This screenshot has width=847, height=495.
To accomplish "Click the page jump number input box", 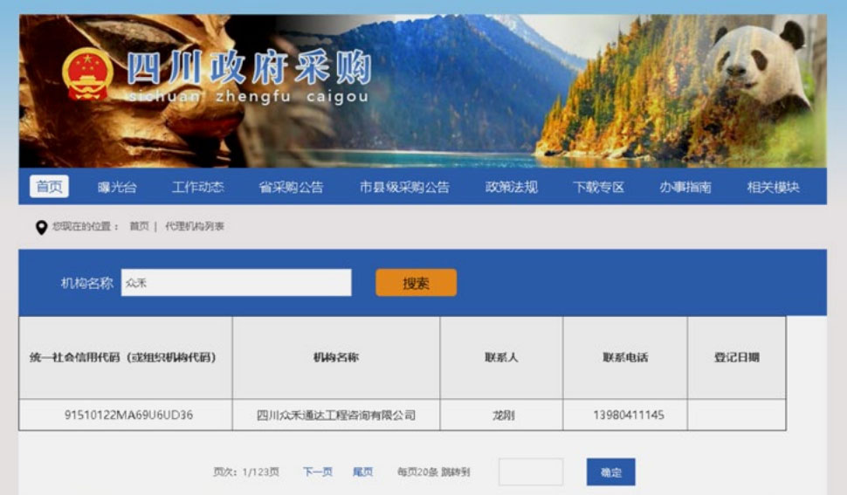I will point(530,472).
